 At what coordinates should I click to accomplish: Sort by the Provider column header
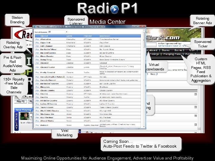click(x=87, y=36)
